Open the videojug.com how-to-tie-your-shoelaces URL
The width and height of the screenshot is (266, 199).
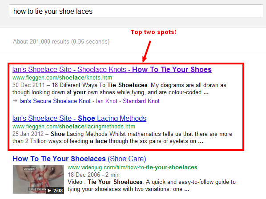[x=132, y=167]
